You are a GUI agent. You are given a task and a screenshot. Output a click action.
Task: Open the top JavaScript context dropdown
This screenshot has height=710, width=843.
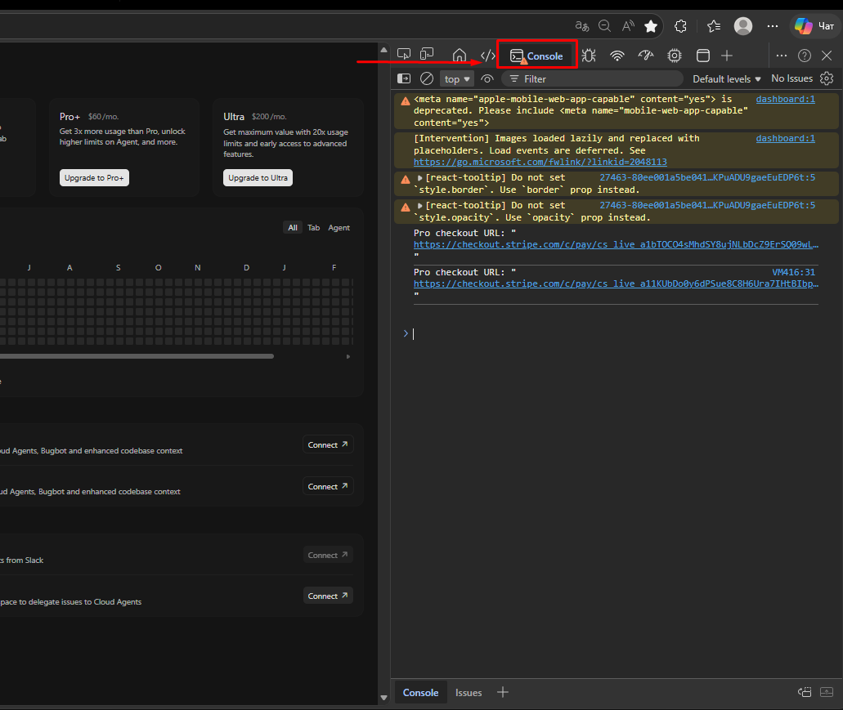[457, 79]
